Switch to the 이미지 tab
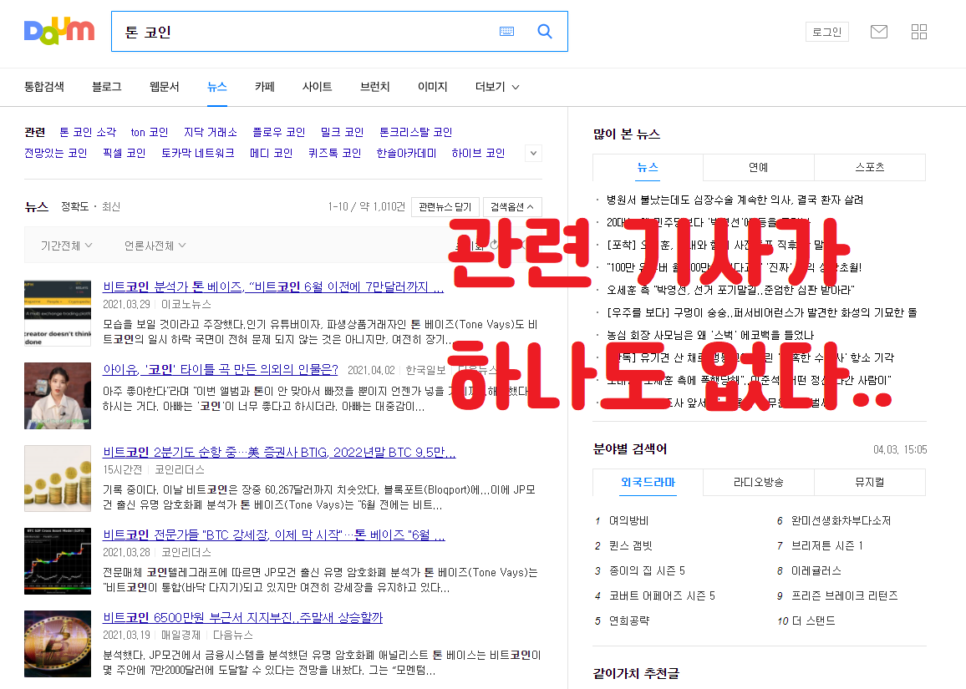Image resolution: width=966 pixels, height=689 pixels. [433, 87]
